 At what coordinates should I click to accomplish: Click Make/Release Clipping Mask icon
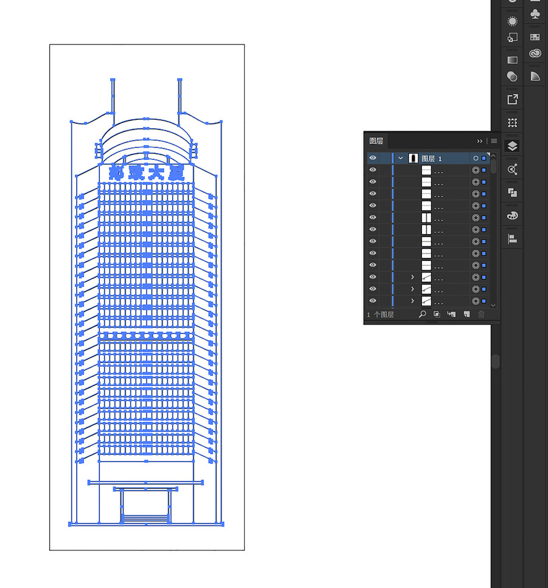(x=437, y=314)
